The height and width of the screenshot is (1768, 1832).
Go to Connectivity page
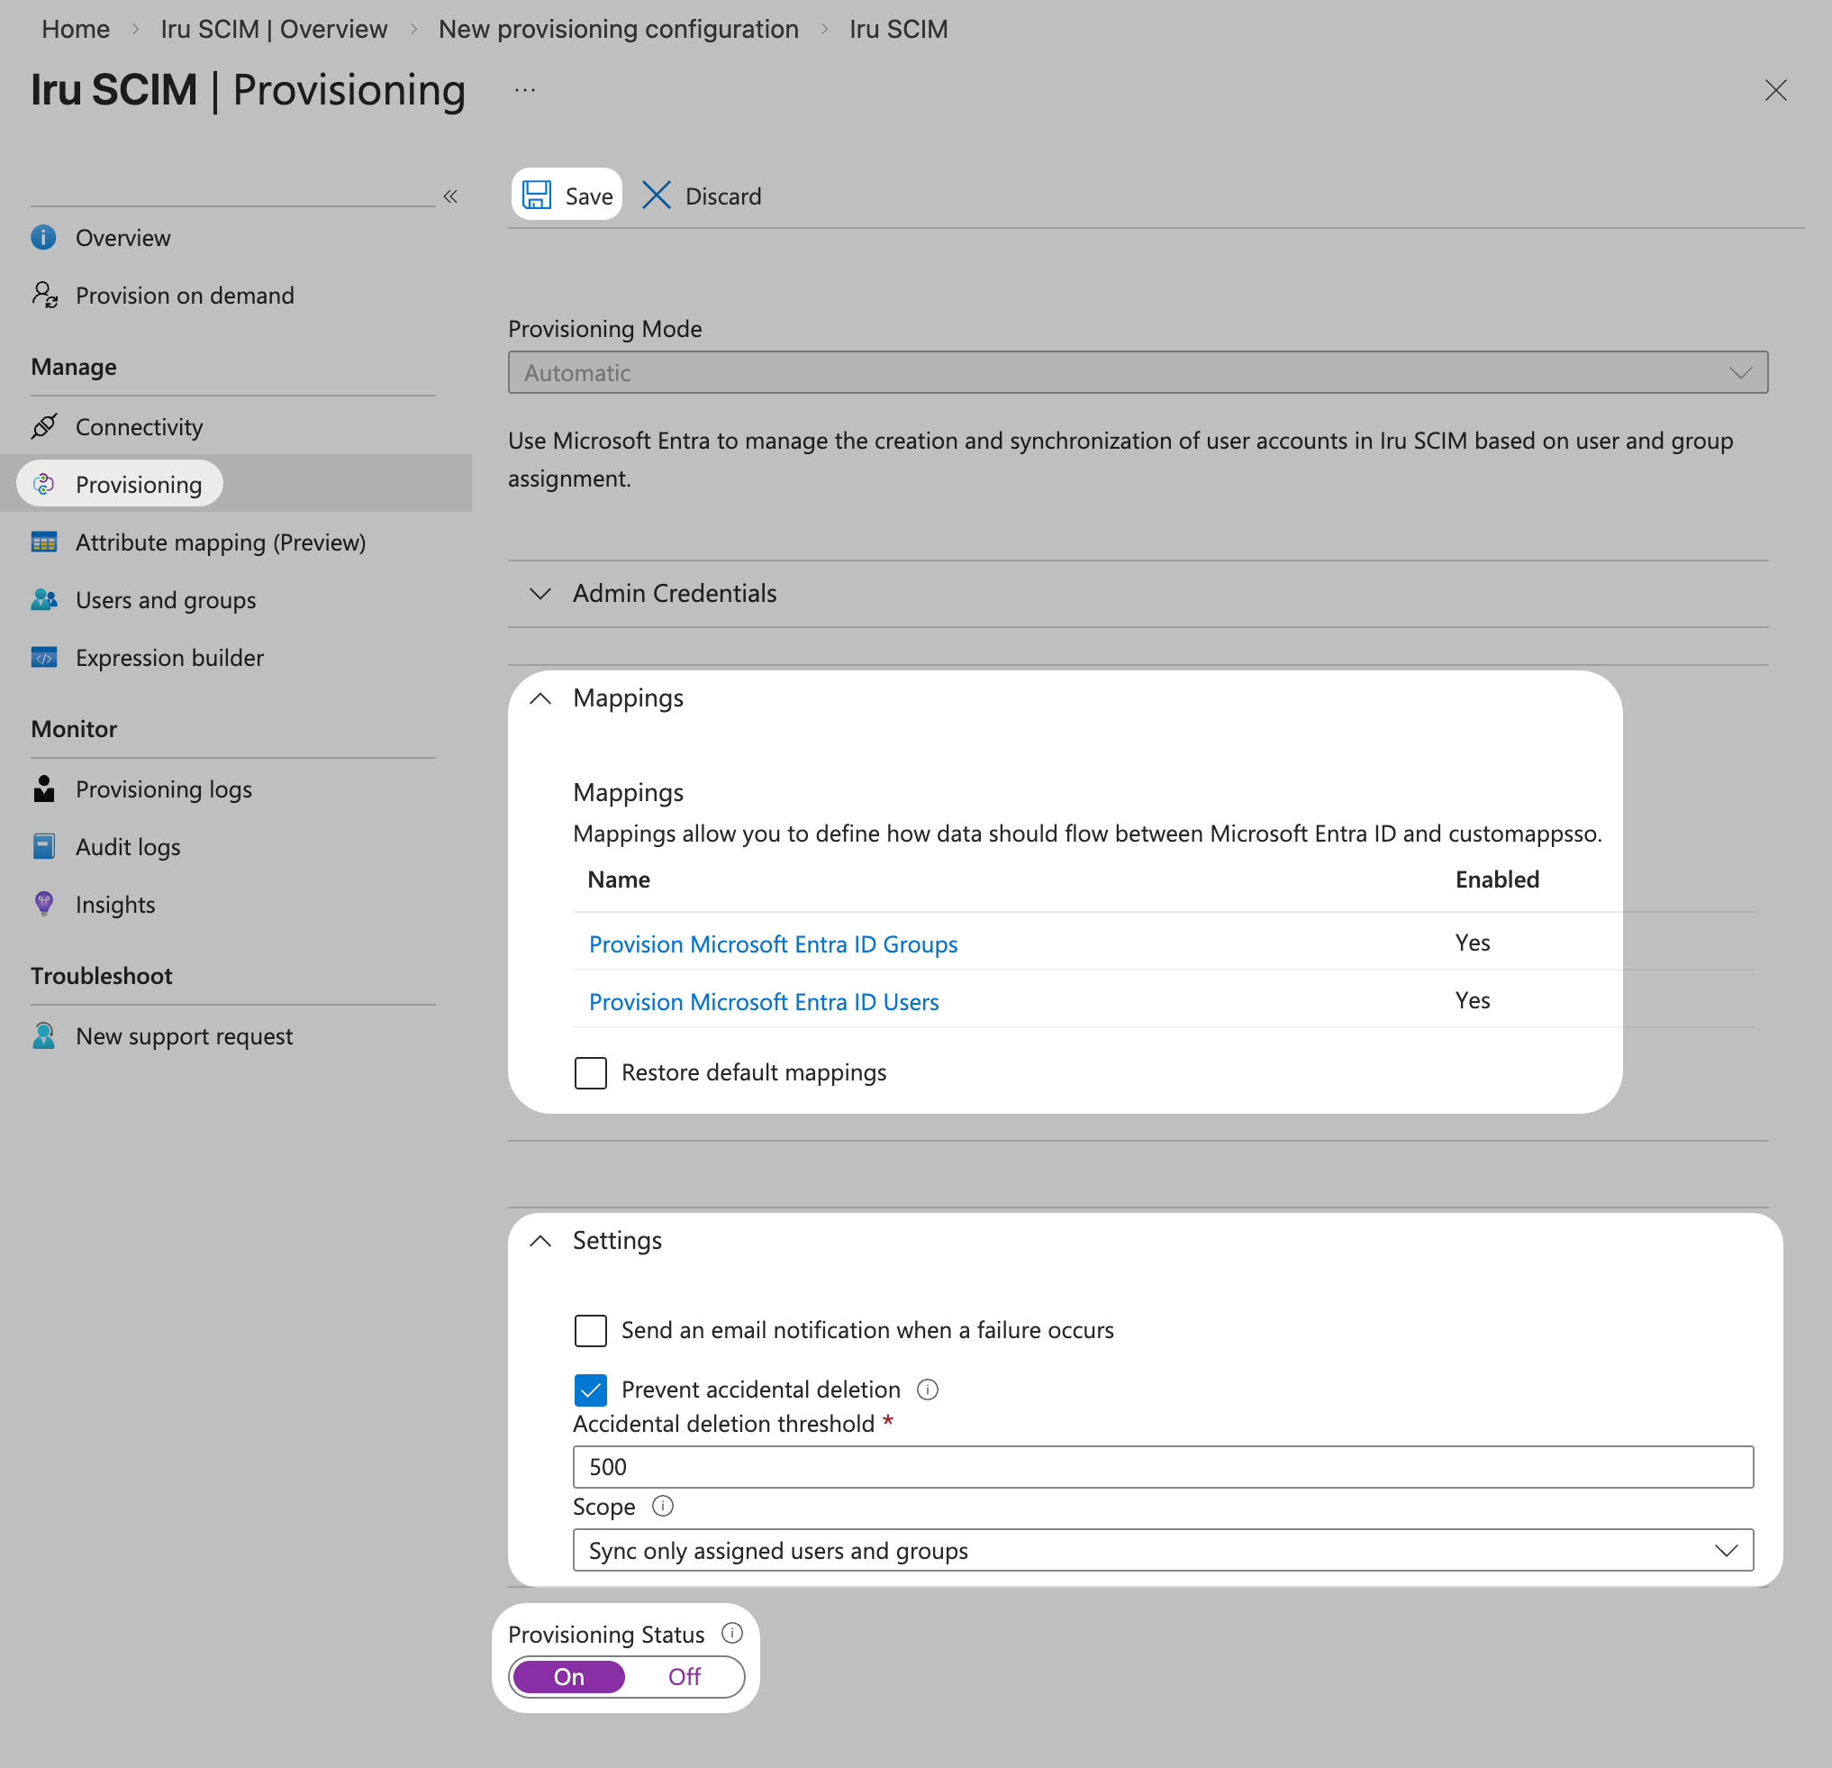click(140, 427)
